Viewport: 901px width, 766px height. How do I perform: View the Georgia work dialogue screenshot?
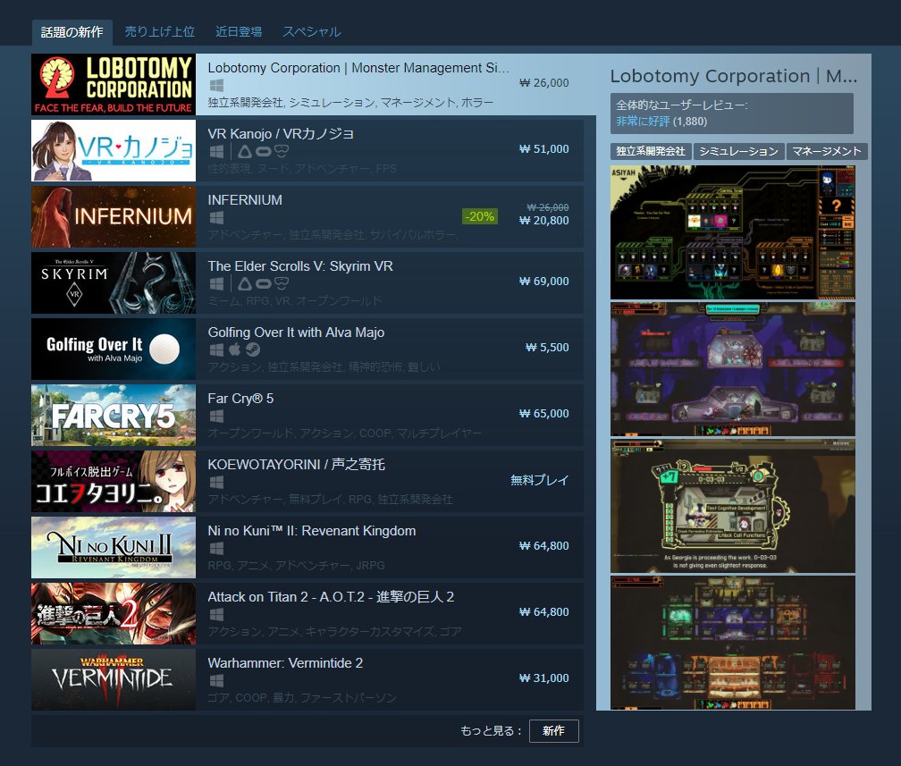click(x=733, y=506)
